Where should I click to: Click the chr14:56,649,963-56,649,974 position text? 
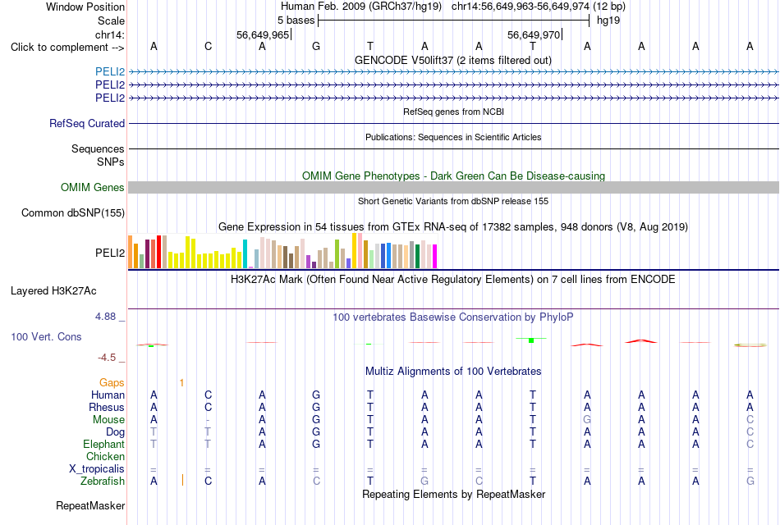click(x=521, y=7)
